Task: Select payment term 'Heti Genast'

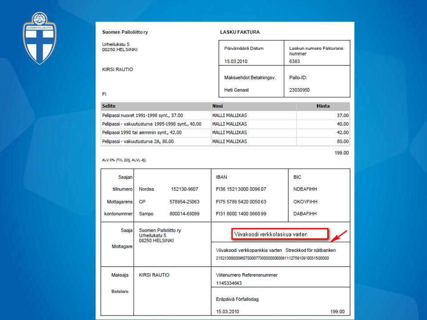Action: coord(236,90)
